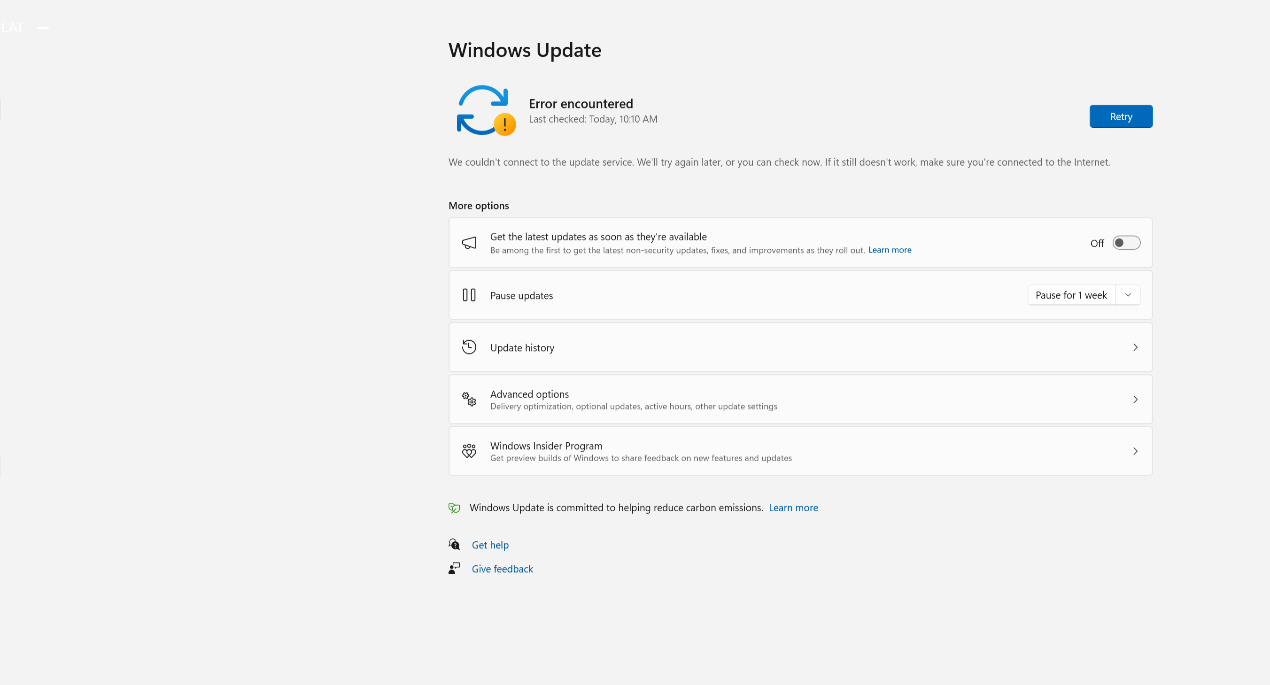Click the Windows Insider Program hearts icon
The height and width of the screenshot is (685, 1270).
click(x=469, y=451)
